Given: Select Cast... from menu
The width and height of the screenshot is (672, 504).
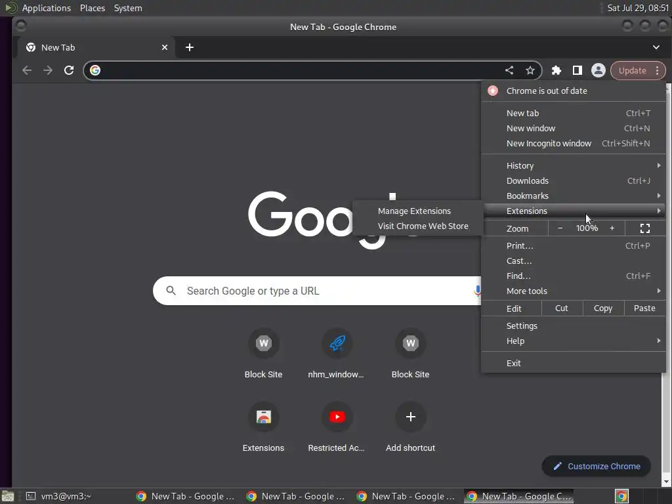Looking at the screenshot, I should pos(574,261).
